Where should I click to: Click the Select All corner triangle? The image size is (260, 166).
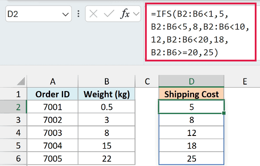[x=21, y=81]
